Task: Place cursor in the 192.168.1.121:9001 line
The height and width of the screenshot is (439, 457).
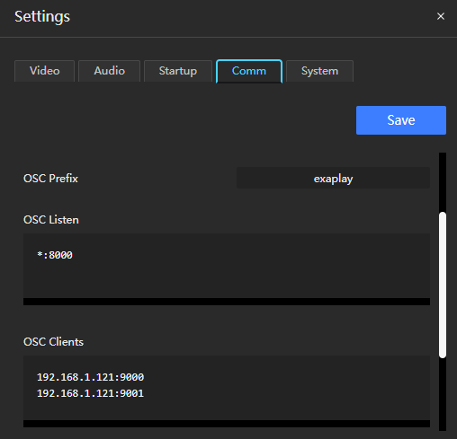Action: pyautogui.click(x=90, y=393)
